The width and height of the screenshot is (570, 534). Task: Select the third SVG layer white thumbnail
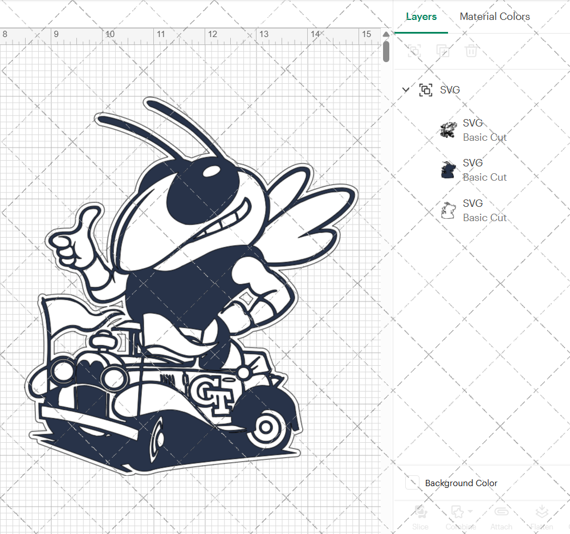(448, 210)
